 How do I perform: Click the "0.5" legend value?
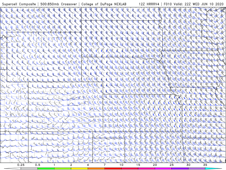tap(38, 165)
